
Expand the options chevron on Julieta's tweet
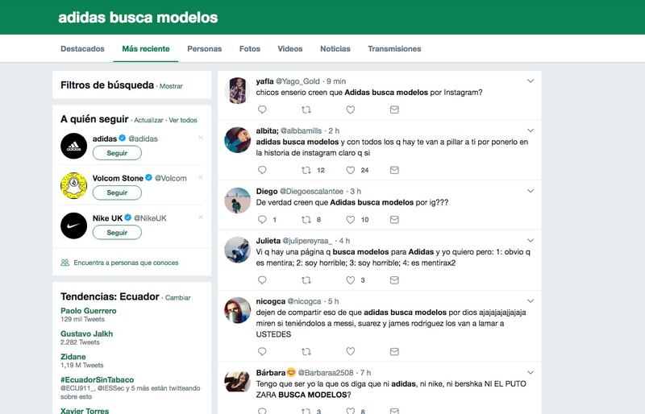click(531, 241)
